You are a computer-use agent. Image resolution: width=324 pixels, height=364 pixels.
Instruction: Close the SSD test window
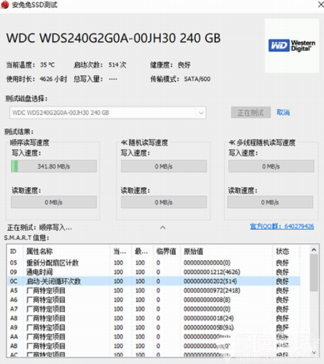coord(320,4)
